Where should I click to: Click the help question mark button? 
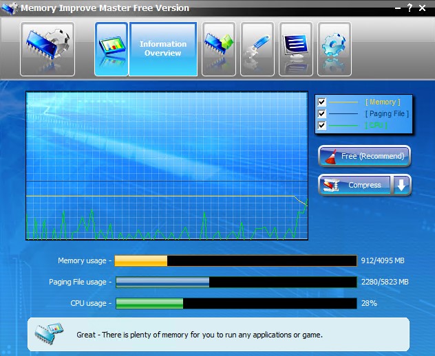410,8
